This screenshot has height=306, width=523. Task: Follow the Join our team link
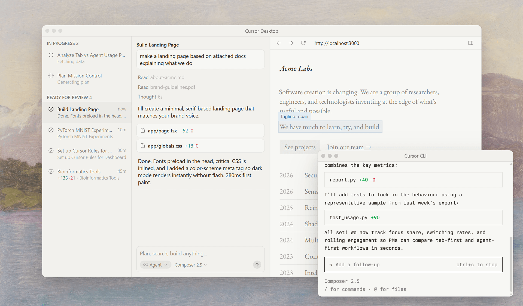click(x=349, y=147)
